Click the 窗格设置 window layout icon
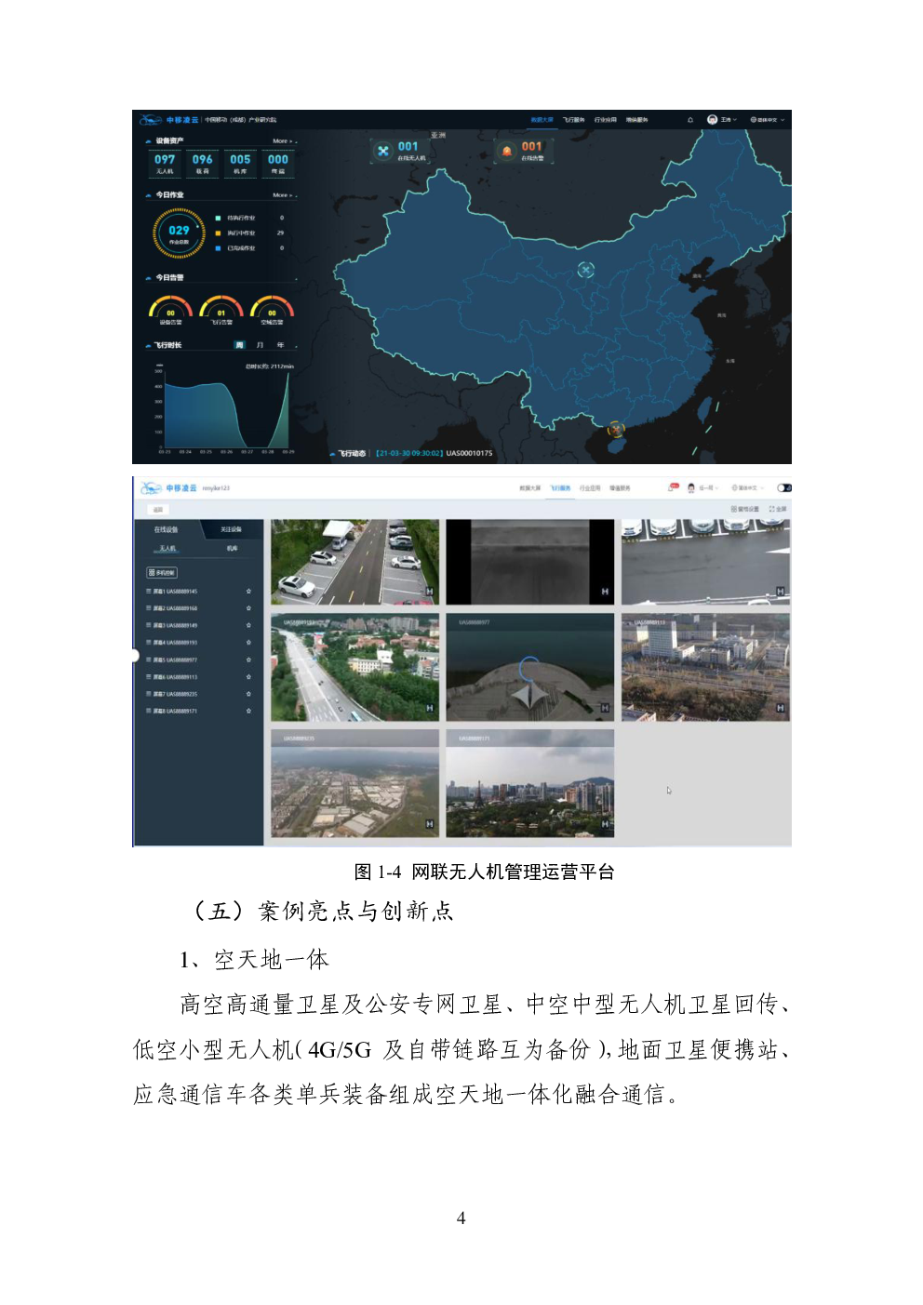 (734, 509)
